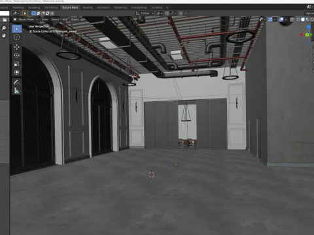This screenshot has height=235, width=314.
Task: Open the scene selector icon at top right
Action: (309, 7)
